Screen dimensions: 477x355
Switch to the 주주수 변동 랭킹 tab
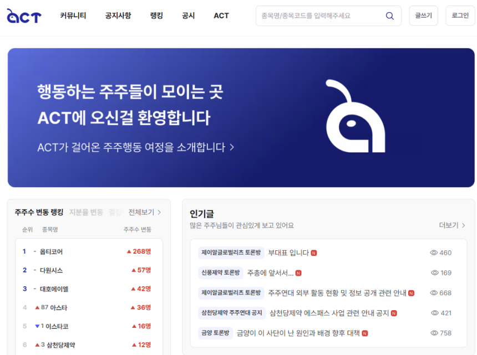click(x=39, y=212)
